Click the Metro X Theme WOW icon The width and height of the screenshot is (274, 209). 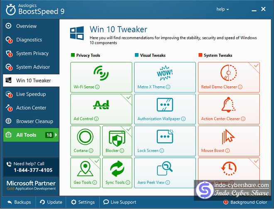pyautogui.click(x=165, y=73)
